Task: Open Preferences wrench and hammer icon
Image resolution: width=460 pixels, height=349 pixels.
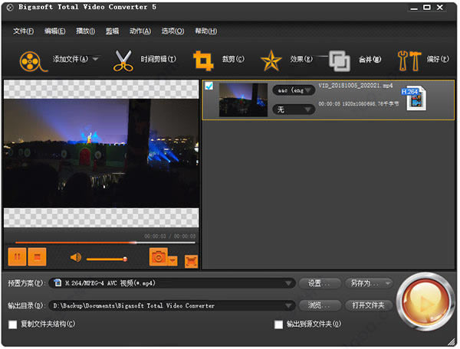Action: [409, 61]
